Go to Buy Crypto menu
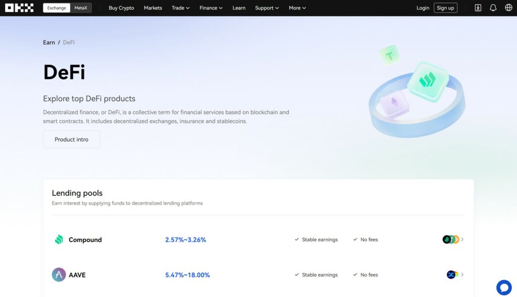Screen dimensions: 517x297 pyautogui.click(x=121, y=8)
